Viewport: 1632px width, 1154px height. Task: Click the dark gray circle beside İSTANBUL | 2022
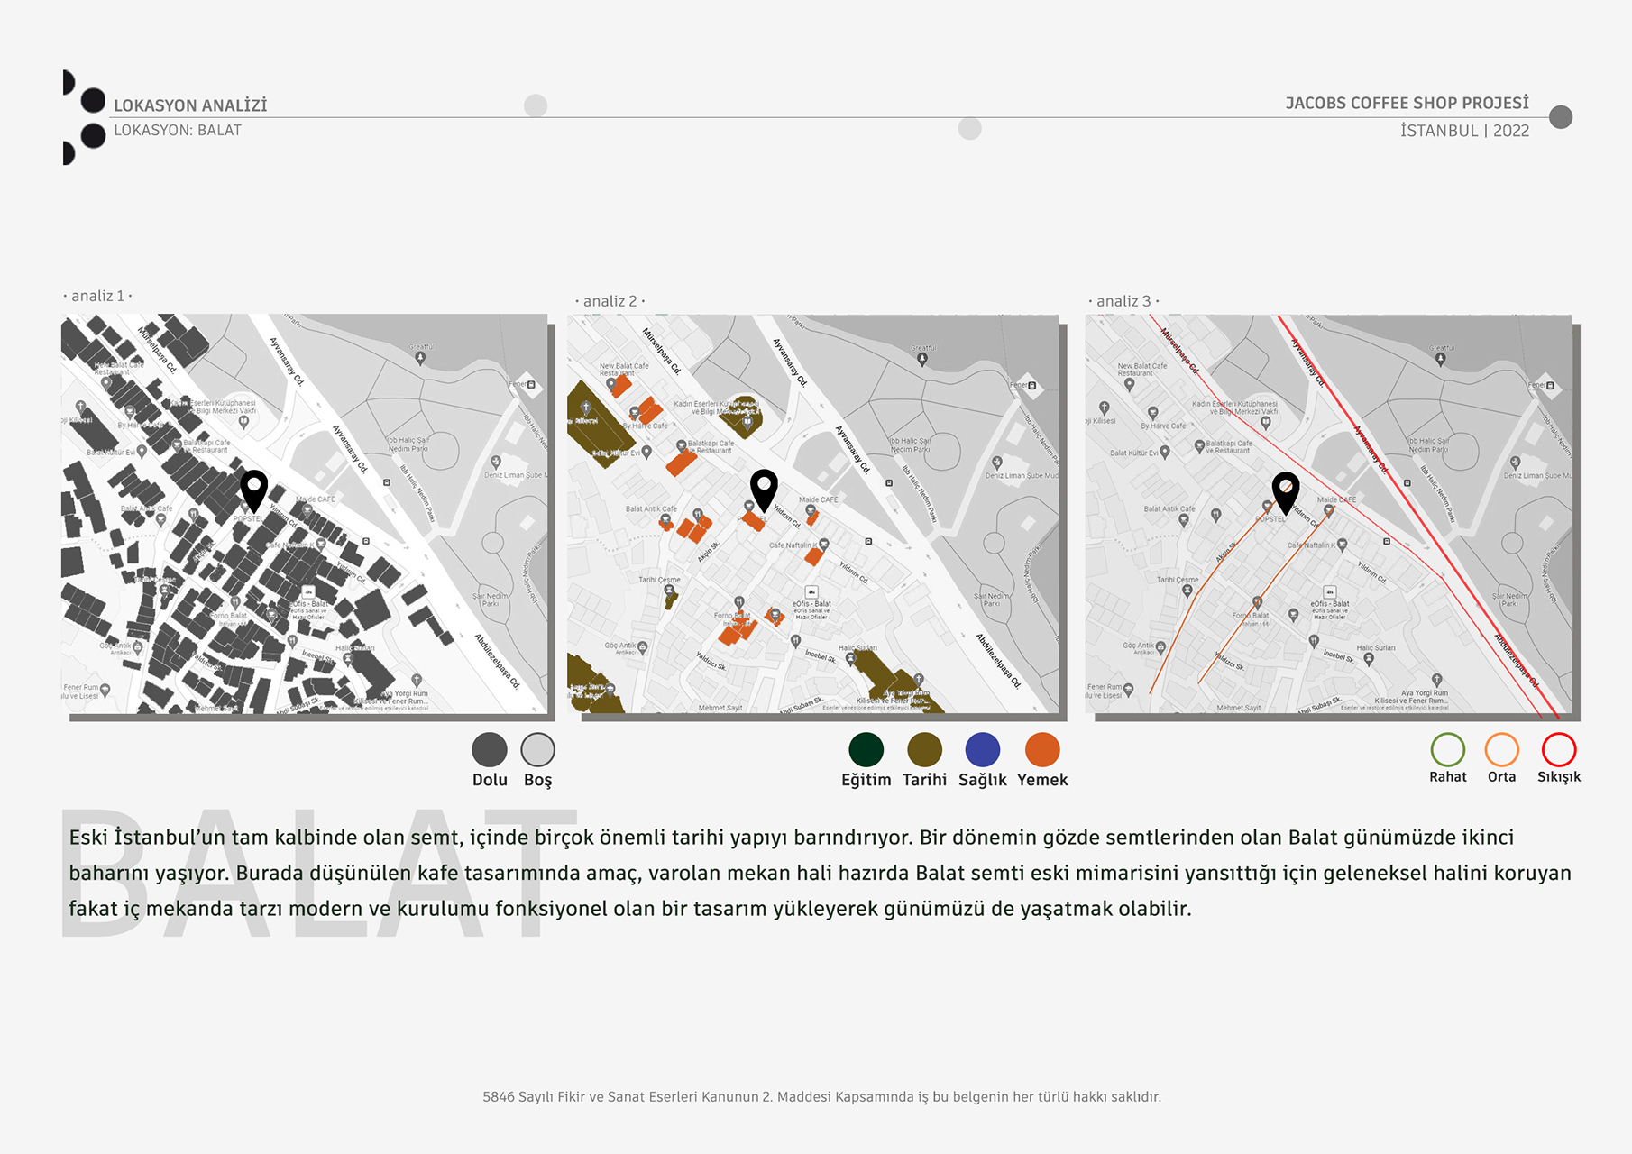click(1561, 117)
